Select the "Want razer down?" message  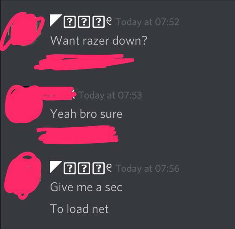[99, 40]
